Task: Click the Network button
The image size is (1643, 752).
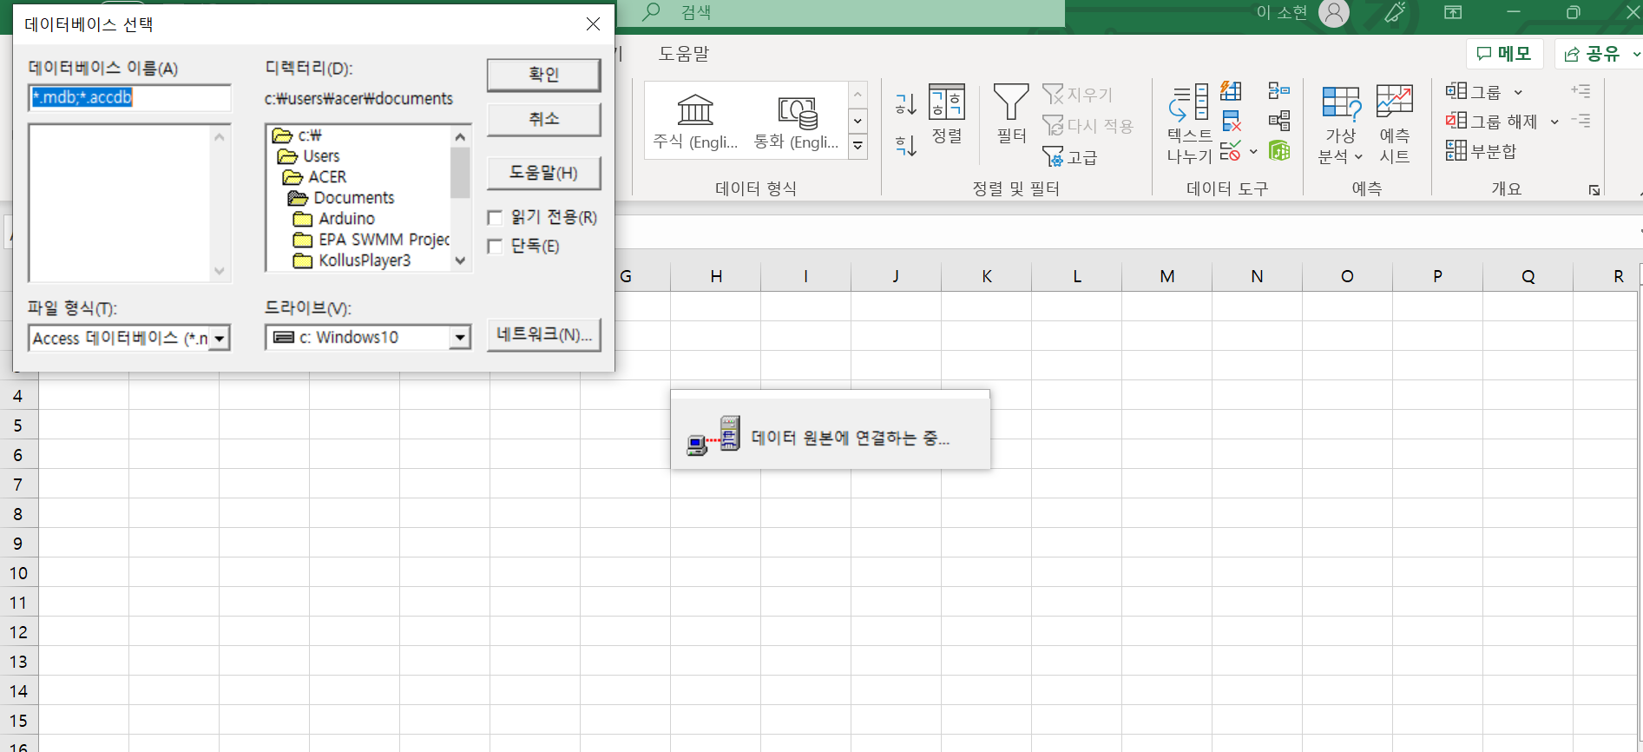Action: point(543,334)
